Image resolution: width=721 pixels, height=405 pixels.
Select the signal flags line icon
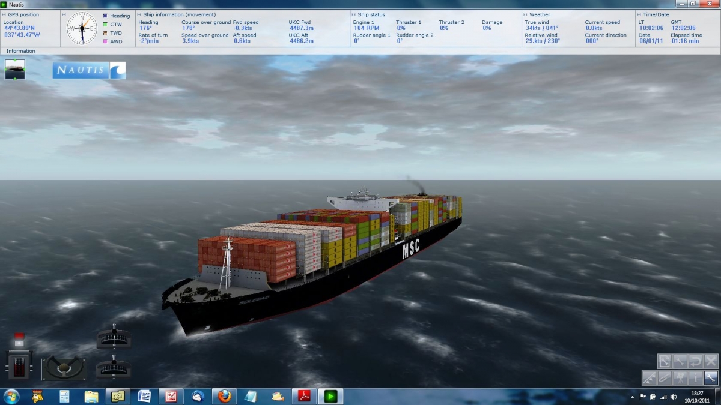pos(649,378)
